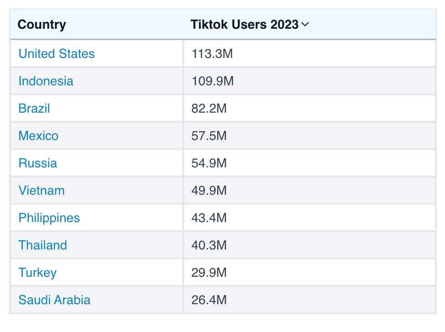Image resolution: width=445 pixels, height=332 pixels.
Task: Open the Mexico country link
Action: tap(38, 136)
